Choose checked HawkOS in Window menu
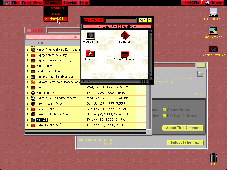 pos(55,19)
